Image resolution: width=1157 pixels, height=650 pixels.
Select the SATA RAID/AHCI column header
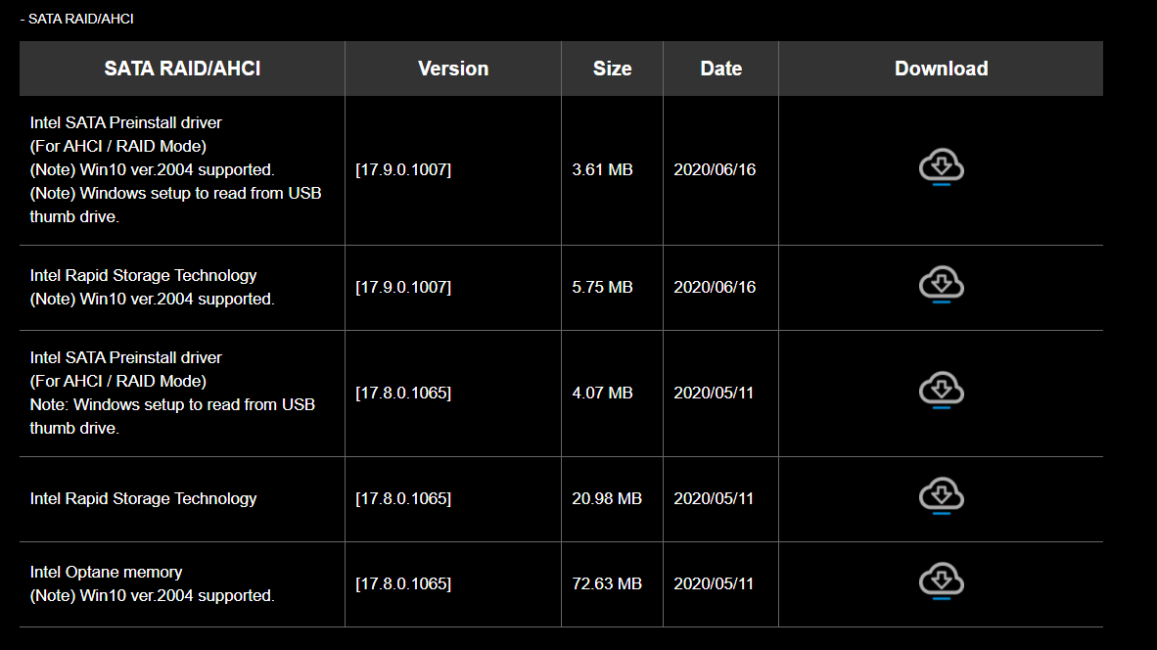pos(180,68)
